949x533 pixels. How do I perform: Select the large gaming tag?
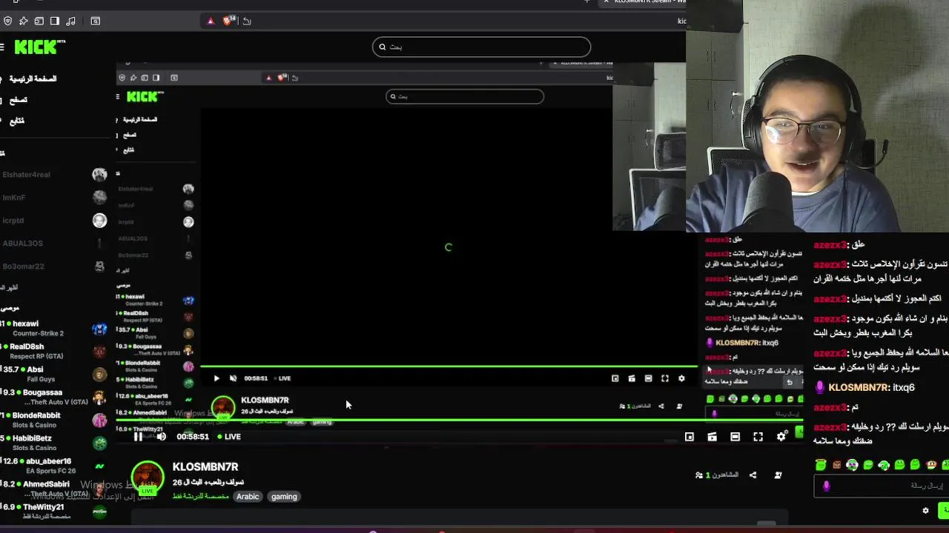pyautogui.click(x=284, y=497)
